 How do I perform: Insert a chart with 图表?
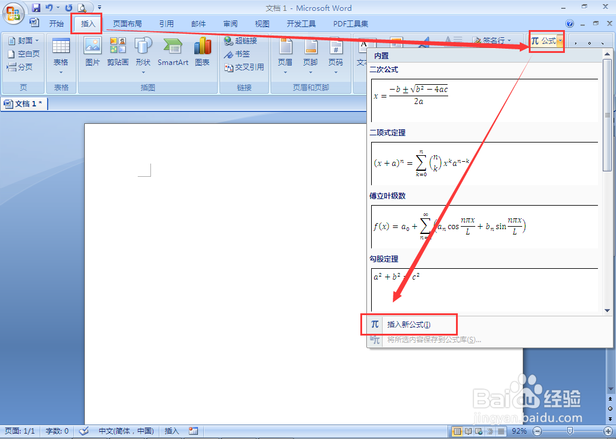pos(202,52)
